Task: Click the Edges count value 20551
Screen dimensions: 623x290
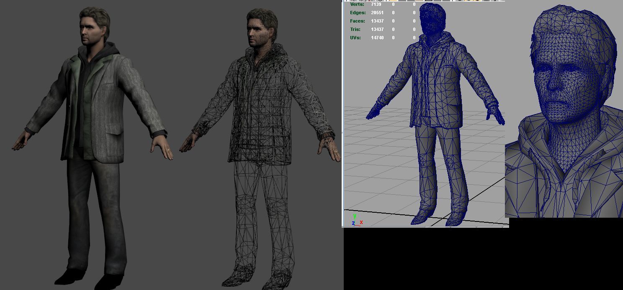Action: tap(377, 13)
